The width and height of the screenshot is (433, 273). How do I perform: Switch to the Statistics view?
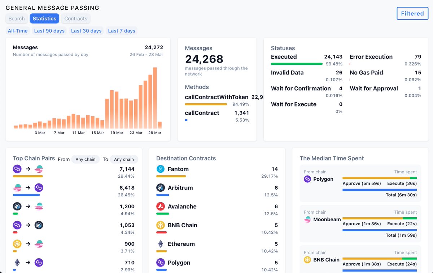pyautogui.click(x=44, y=18)
